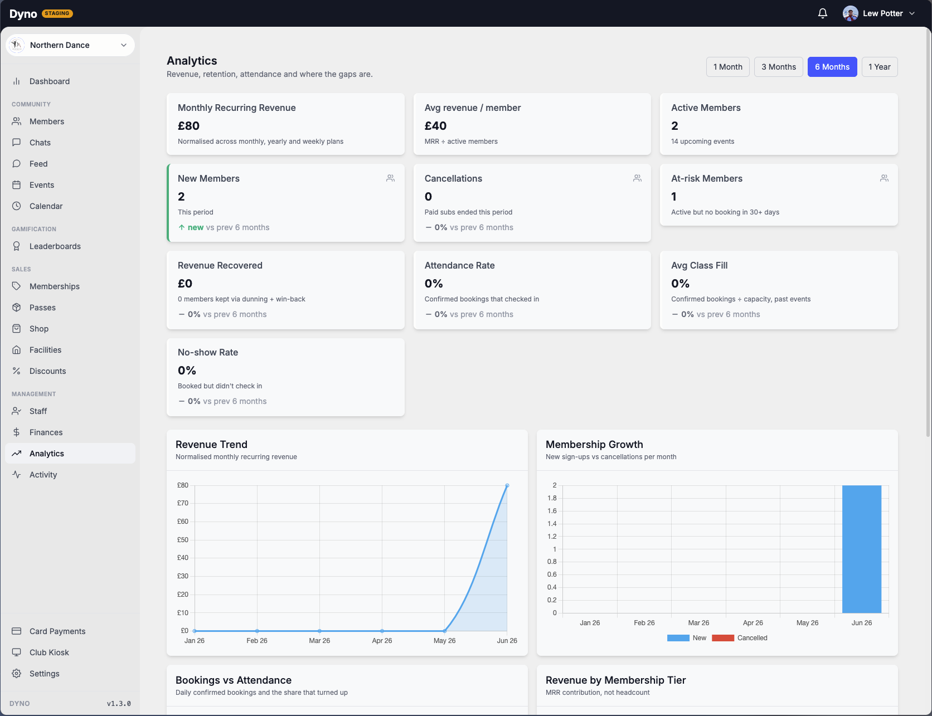Screen dimensions: 932x716
Task: Select the 3 Months period
Action: tap(779, 67)
